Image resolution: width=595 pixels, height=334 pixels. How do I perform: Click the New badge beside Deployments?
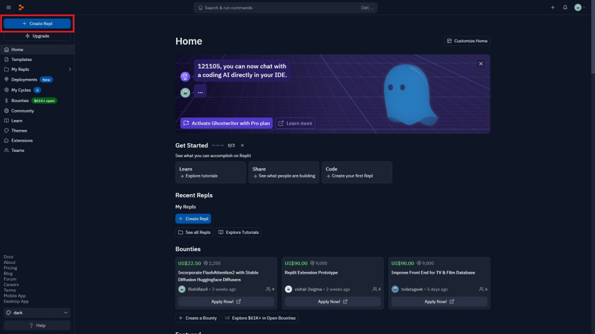point(46,80)
